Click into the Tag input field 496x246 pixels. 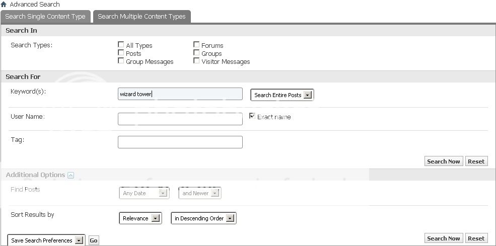(180, 142)
